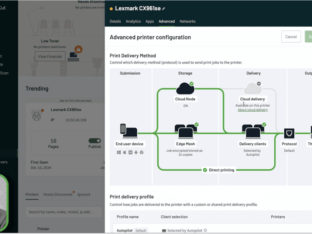Click the Protocol network port icon
Image resolution: width=312 pixels, height=234 pixels.
[x=289, y=133]
